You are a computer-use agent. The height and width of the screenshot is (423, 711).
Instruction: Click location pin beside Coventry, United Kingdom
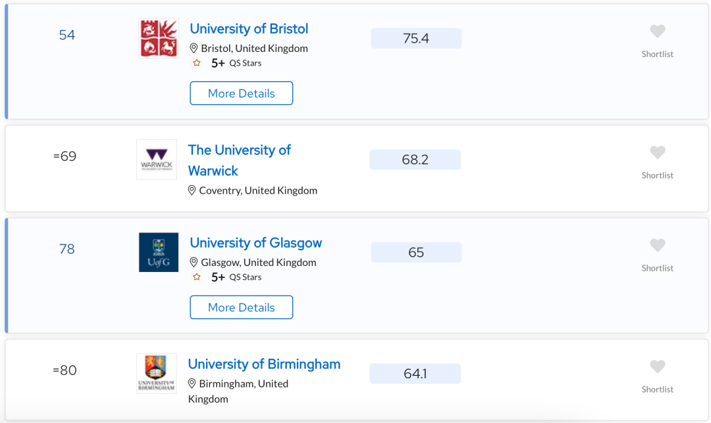[192, 190]
